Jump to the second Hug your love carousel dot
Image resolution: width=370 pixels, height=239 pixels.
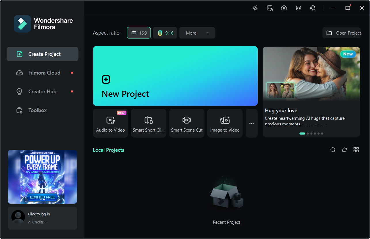pyautogui.click(x=308, y=133)
